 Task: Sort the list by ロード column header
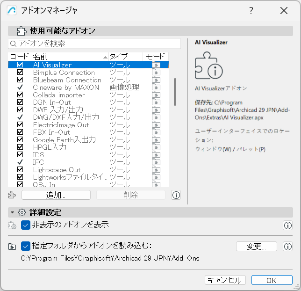20,57
